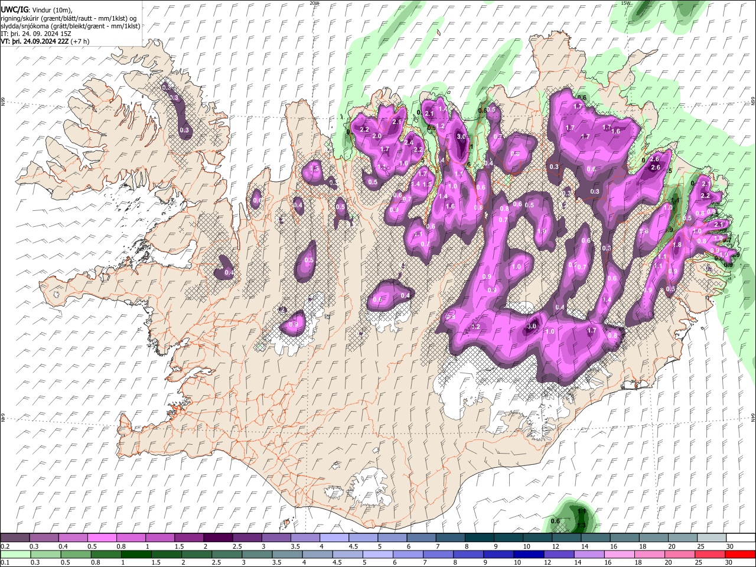Image resolution: width=756 pixels, height=567 pixels.
Task: Click the '25' label in lower legend row
Action: tap(699, 563)
